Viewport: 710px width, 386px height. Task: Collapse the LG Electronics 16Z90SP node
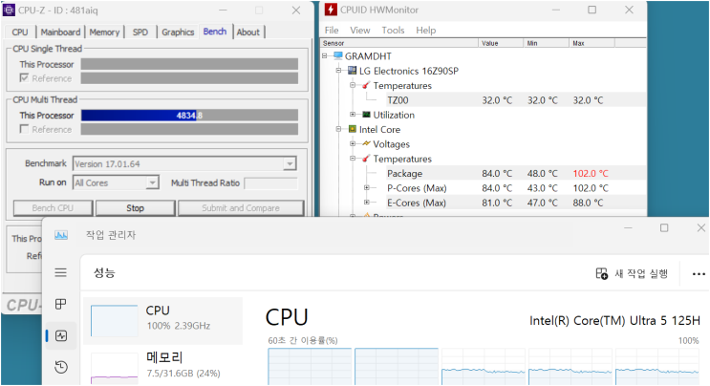(x=338, y=71)
